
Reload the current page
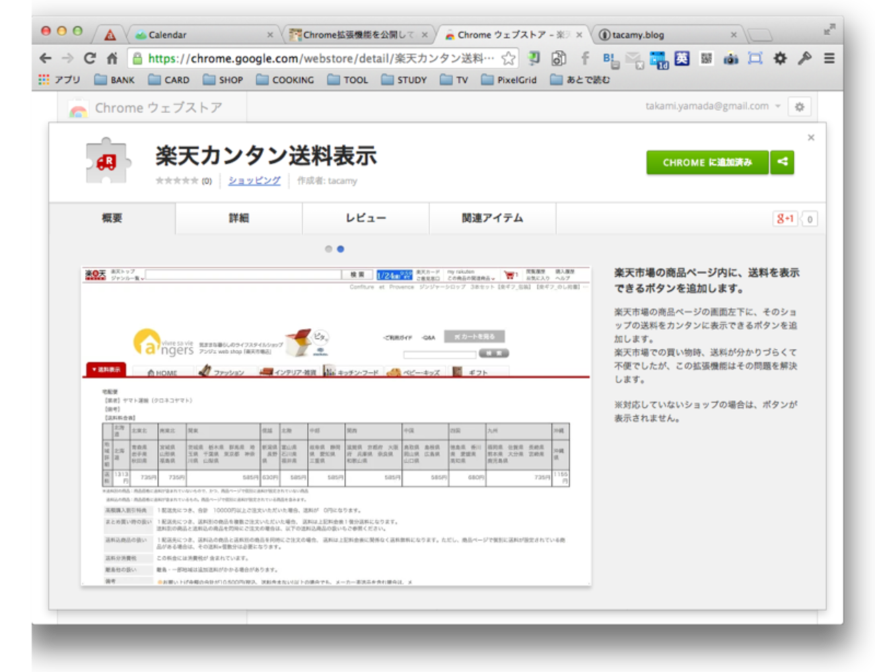pyautogui.click(x=90, y=59)
